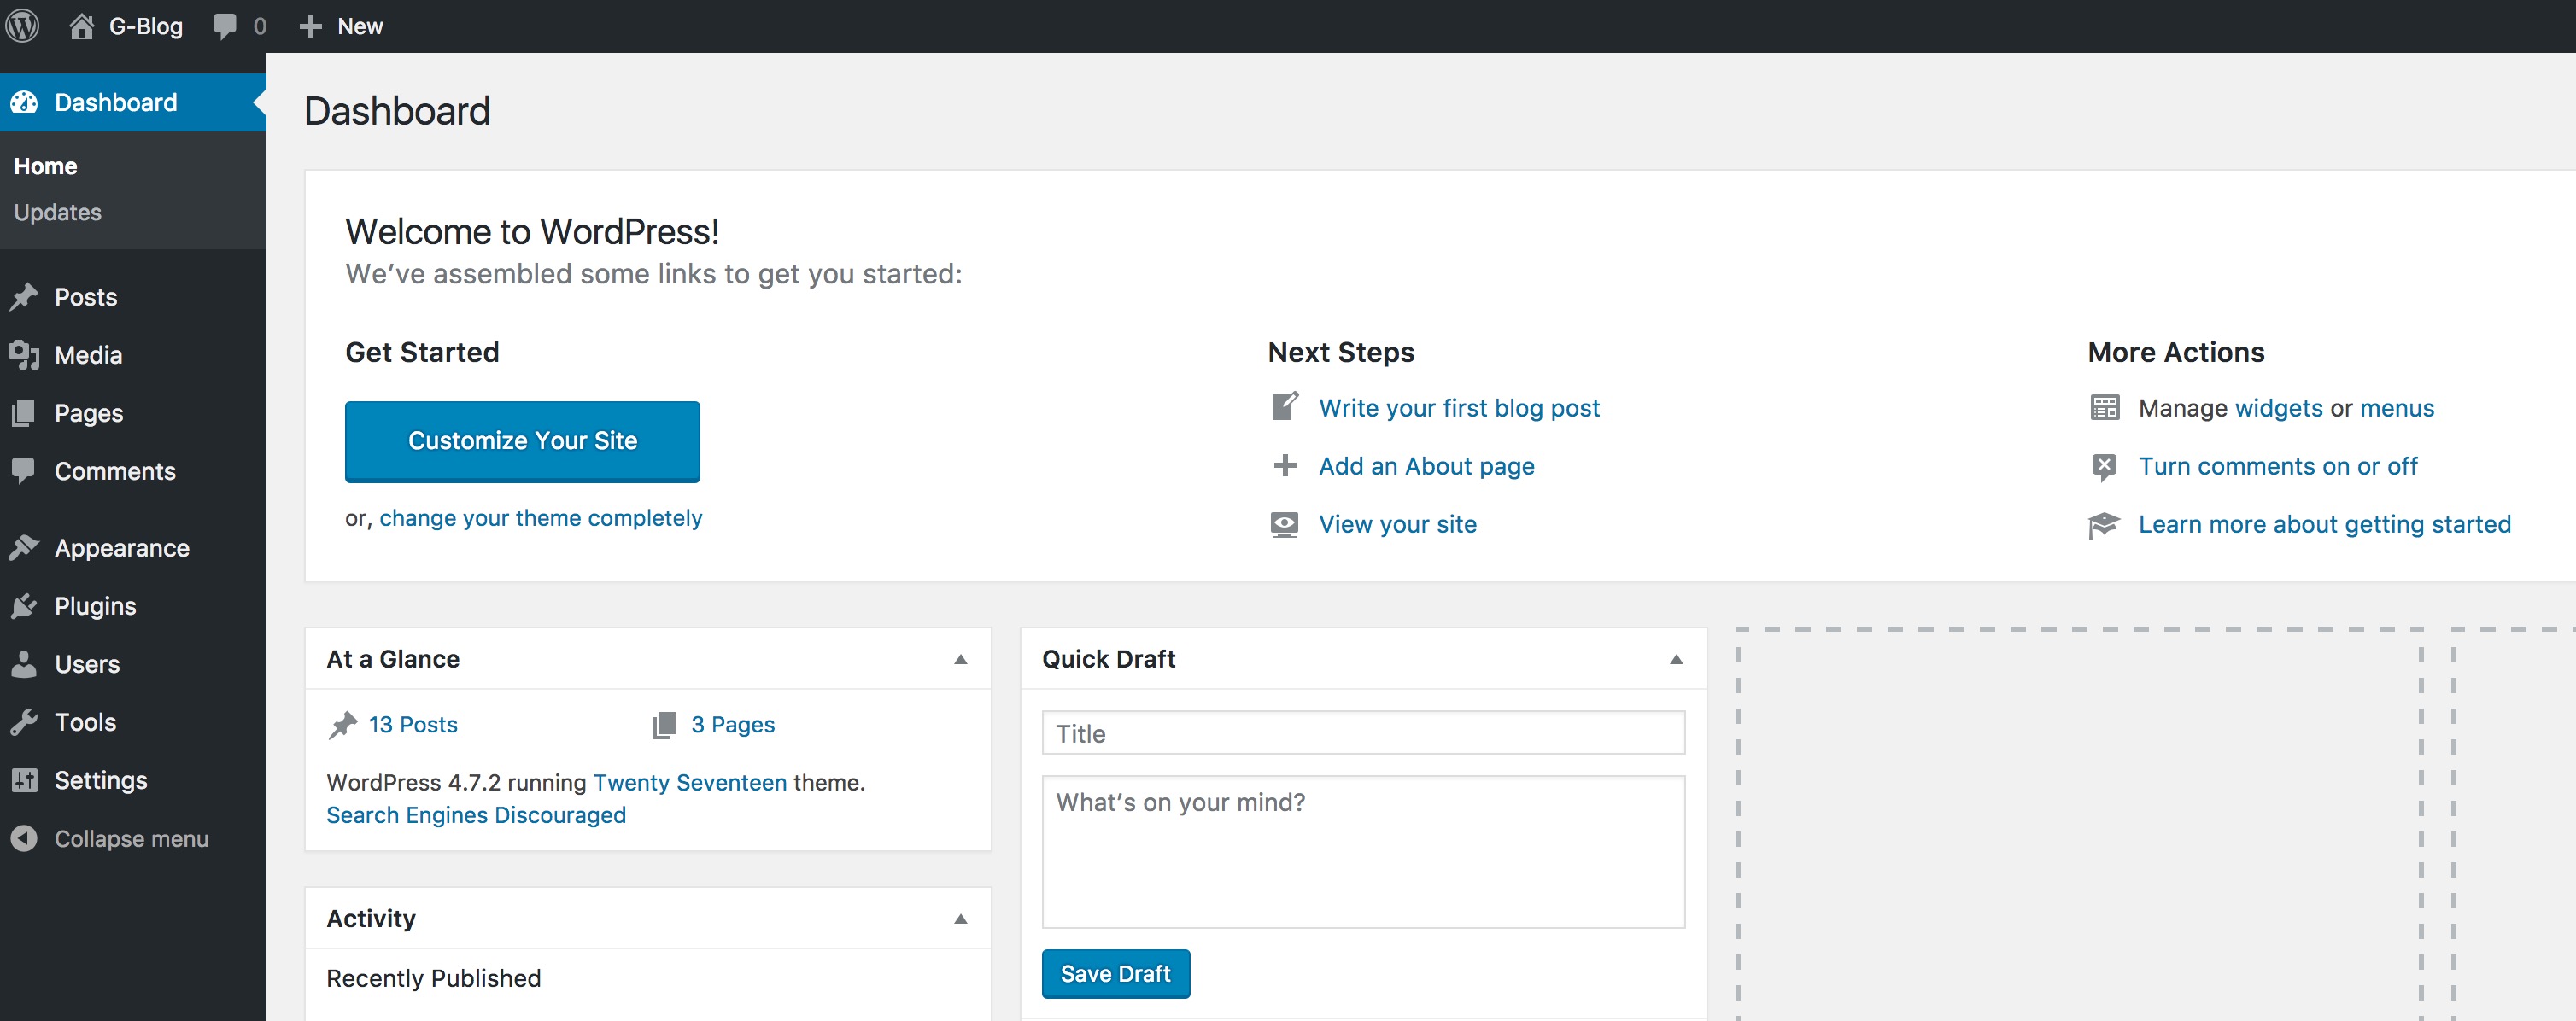2576x1021 pixels.
Task: Click the Customize Your Site button
Action: (522, 440)
